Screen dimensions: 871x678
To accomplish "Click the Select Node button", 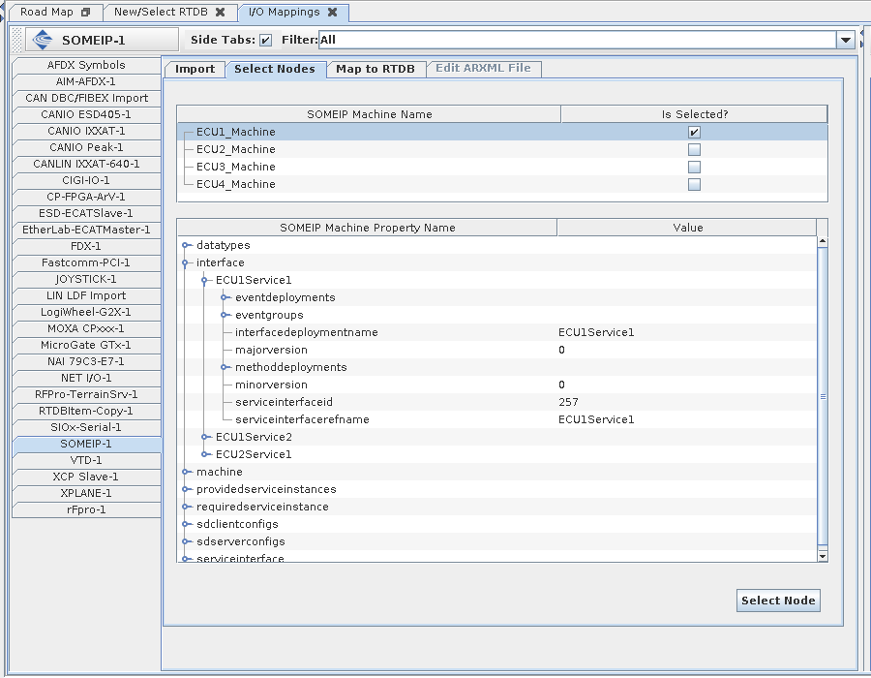I will [778, 601].
